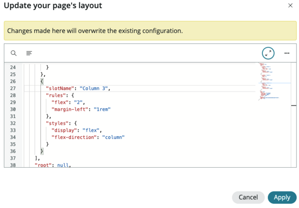
Task: Click the "flex-direction" key
Action: tap(74, 137)
